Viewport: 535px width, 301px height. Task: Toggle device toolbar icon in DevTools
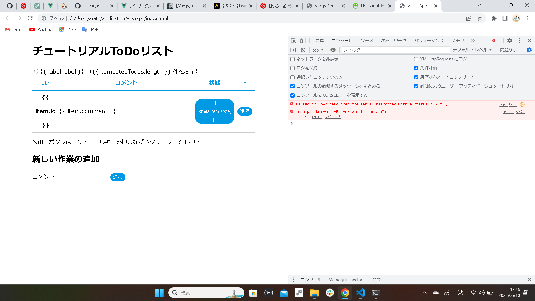point(303,41)
